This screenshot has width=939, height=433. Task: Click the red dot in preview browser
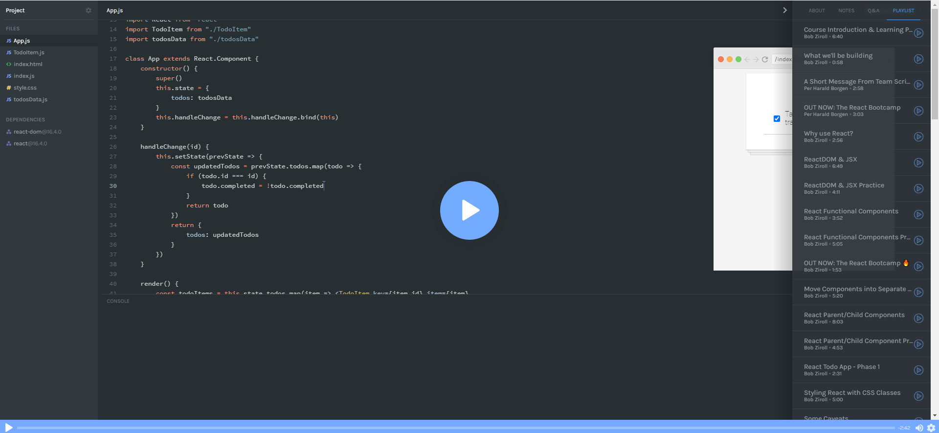[x=721, y=59]
